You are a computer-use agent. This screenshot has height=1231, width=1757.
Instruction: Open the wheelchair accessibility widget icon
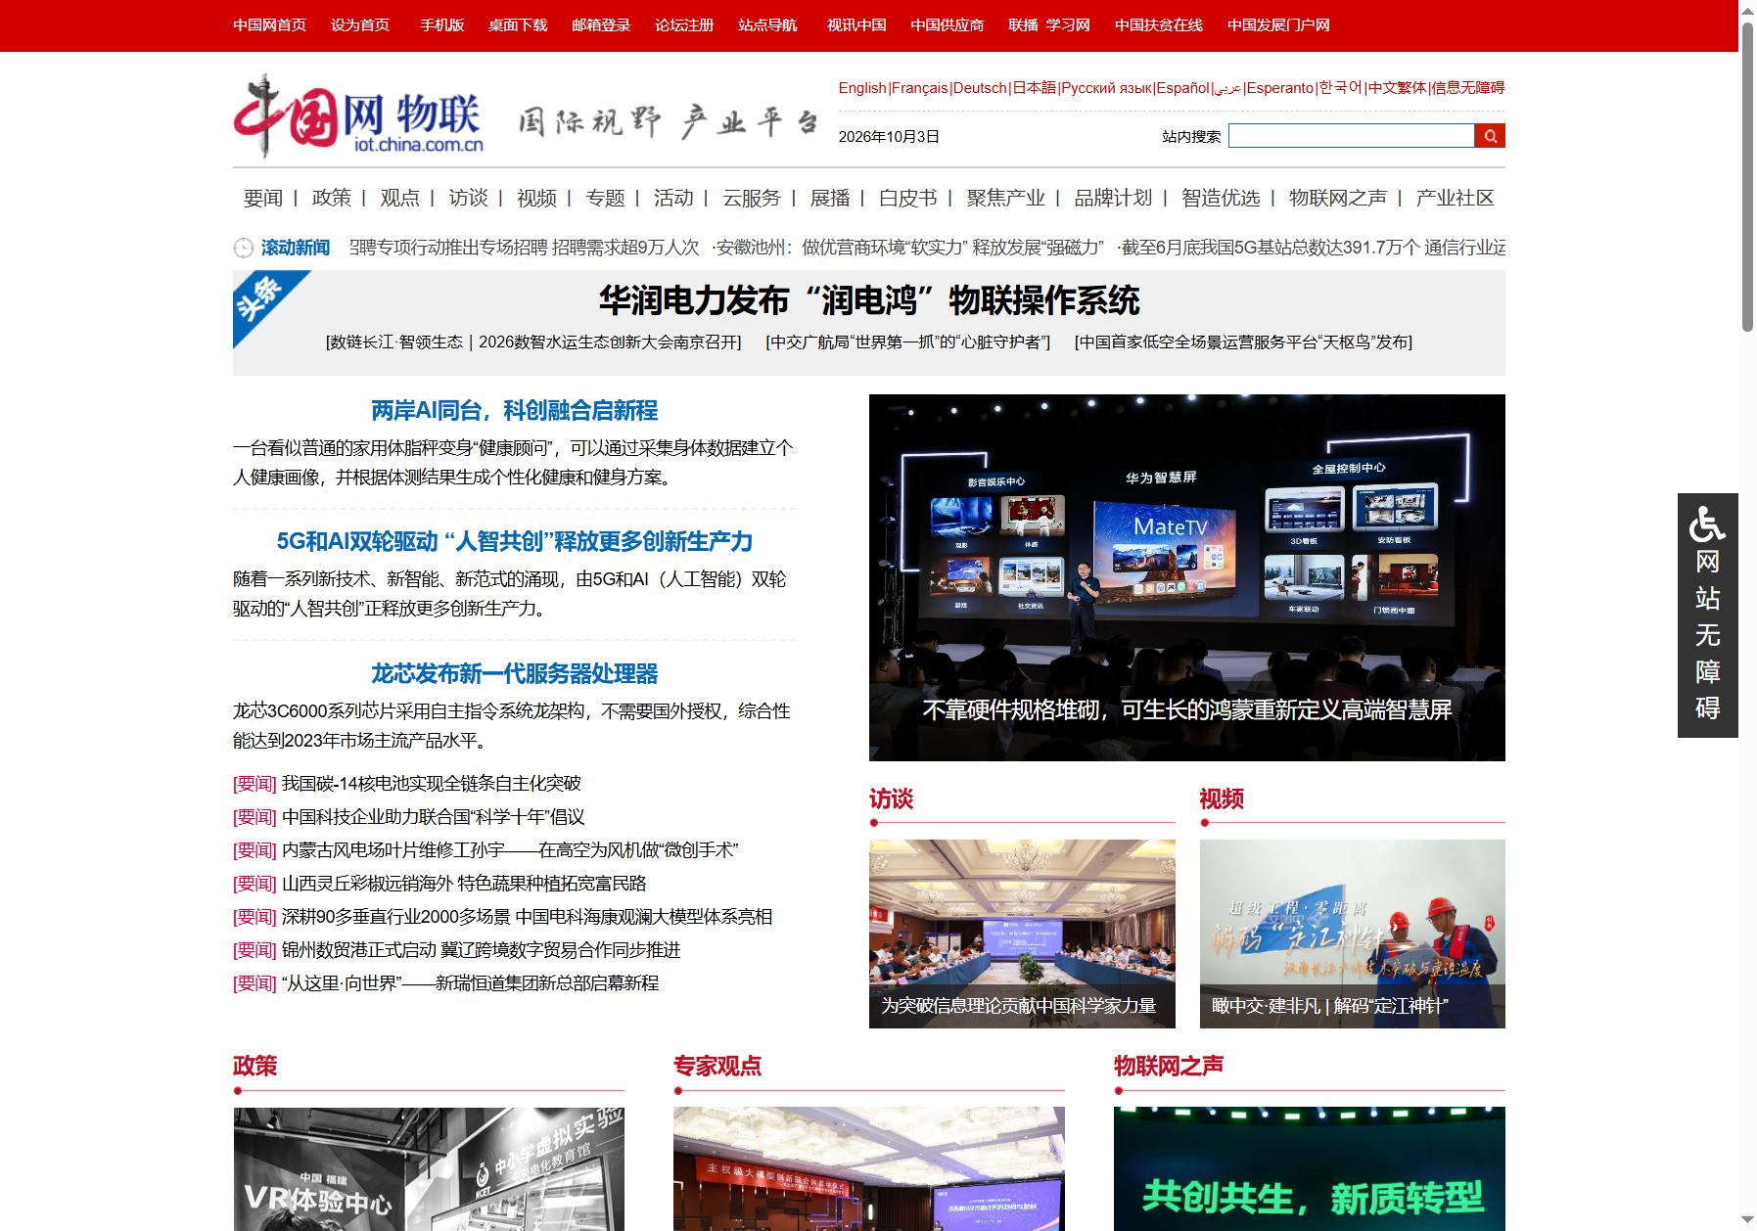tap(1707, 524)
